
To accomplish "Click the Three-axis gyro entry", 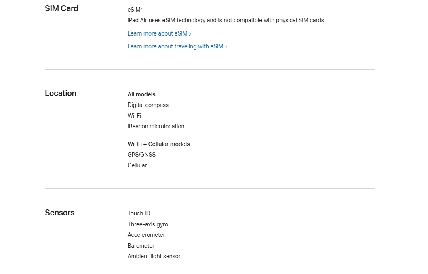I will [x=148, y=224].
